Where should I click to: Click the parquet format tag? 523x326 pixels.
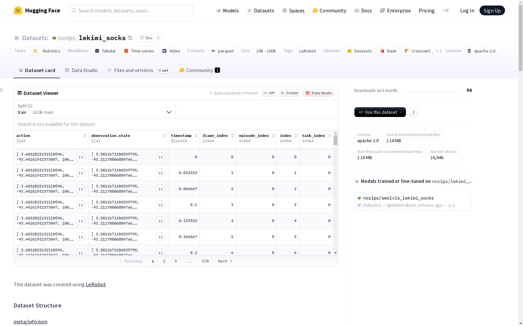pos(222,51)
